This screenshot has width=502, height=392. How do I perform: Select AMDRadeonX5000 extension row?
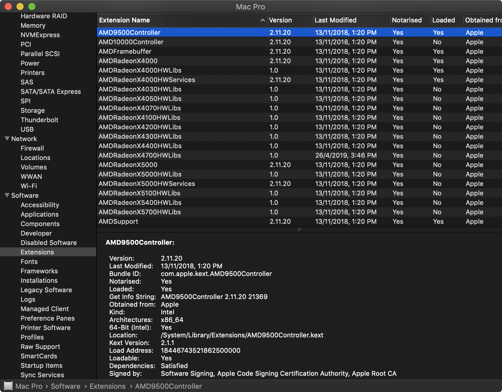pos(299,165)
